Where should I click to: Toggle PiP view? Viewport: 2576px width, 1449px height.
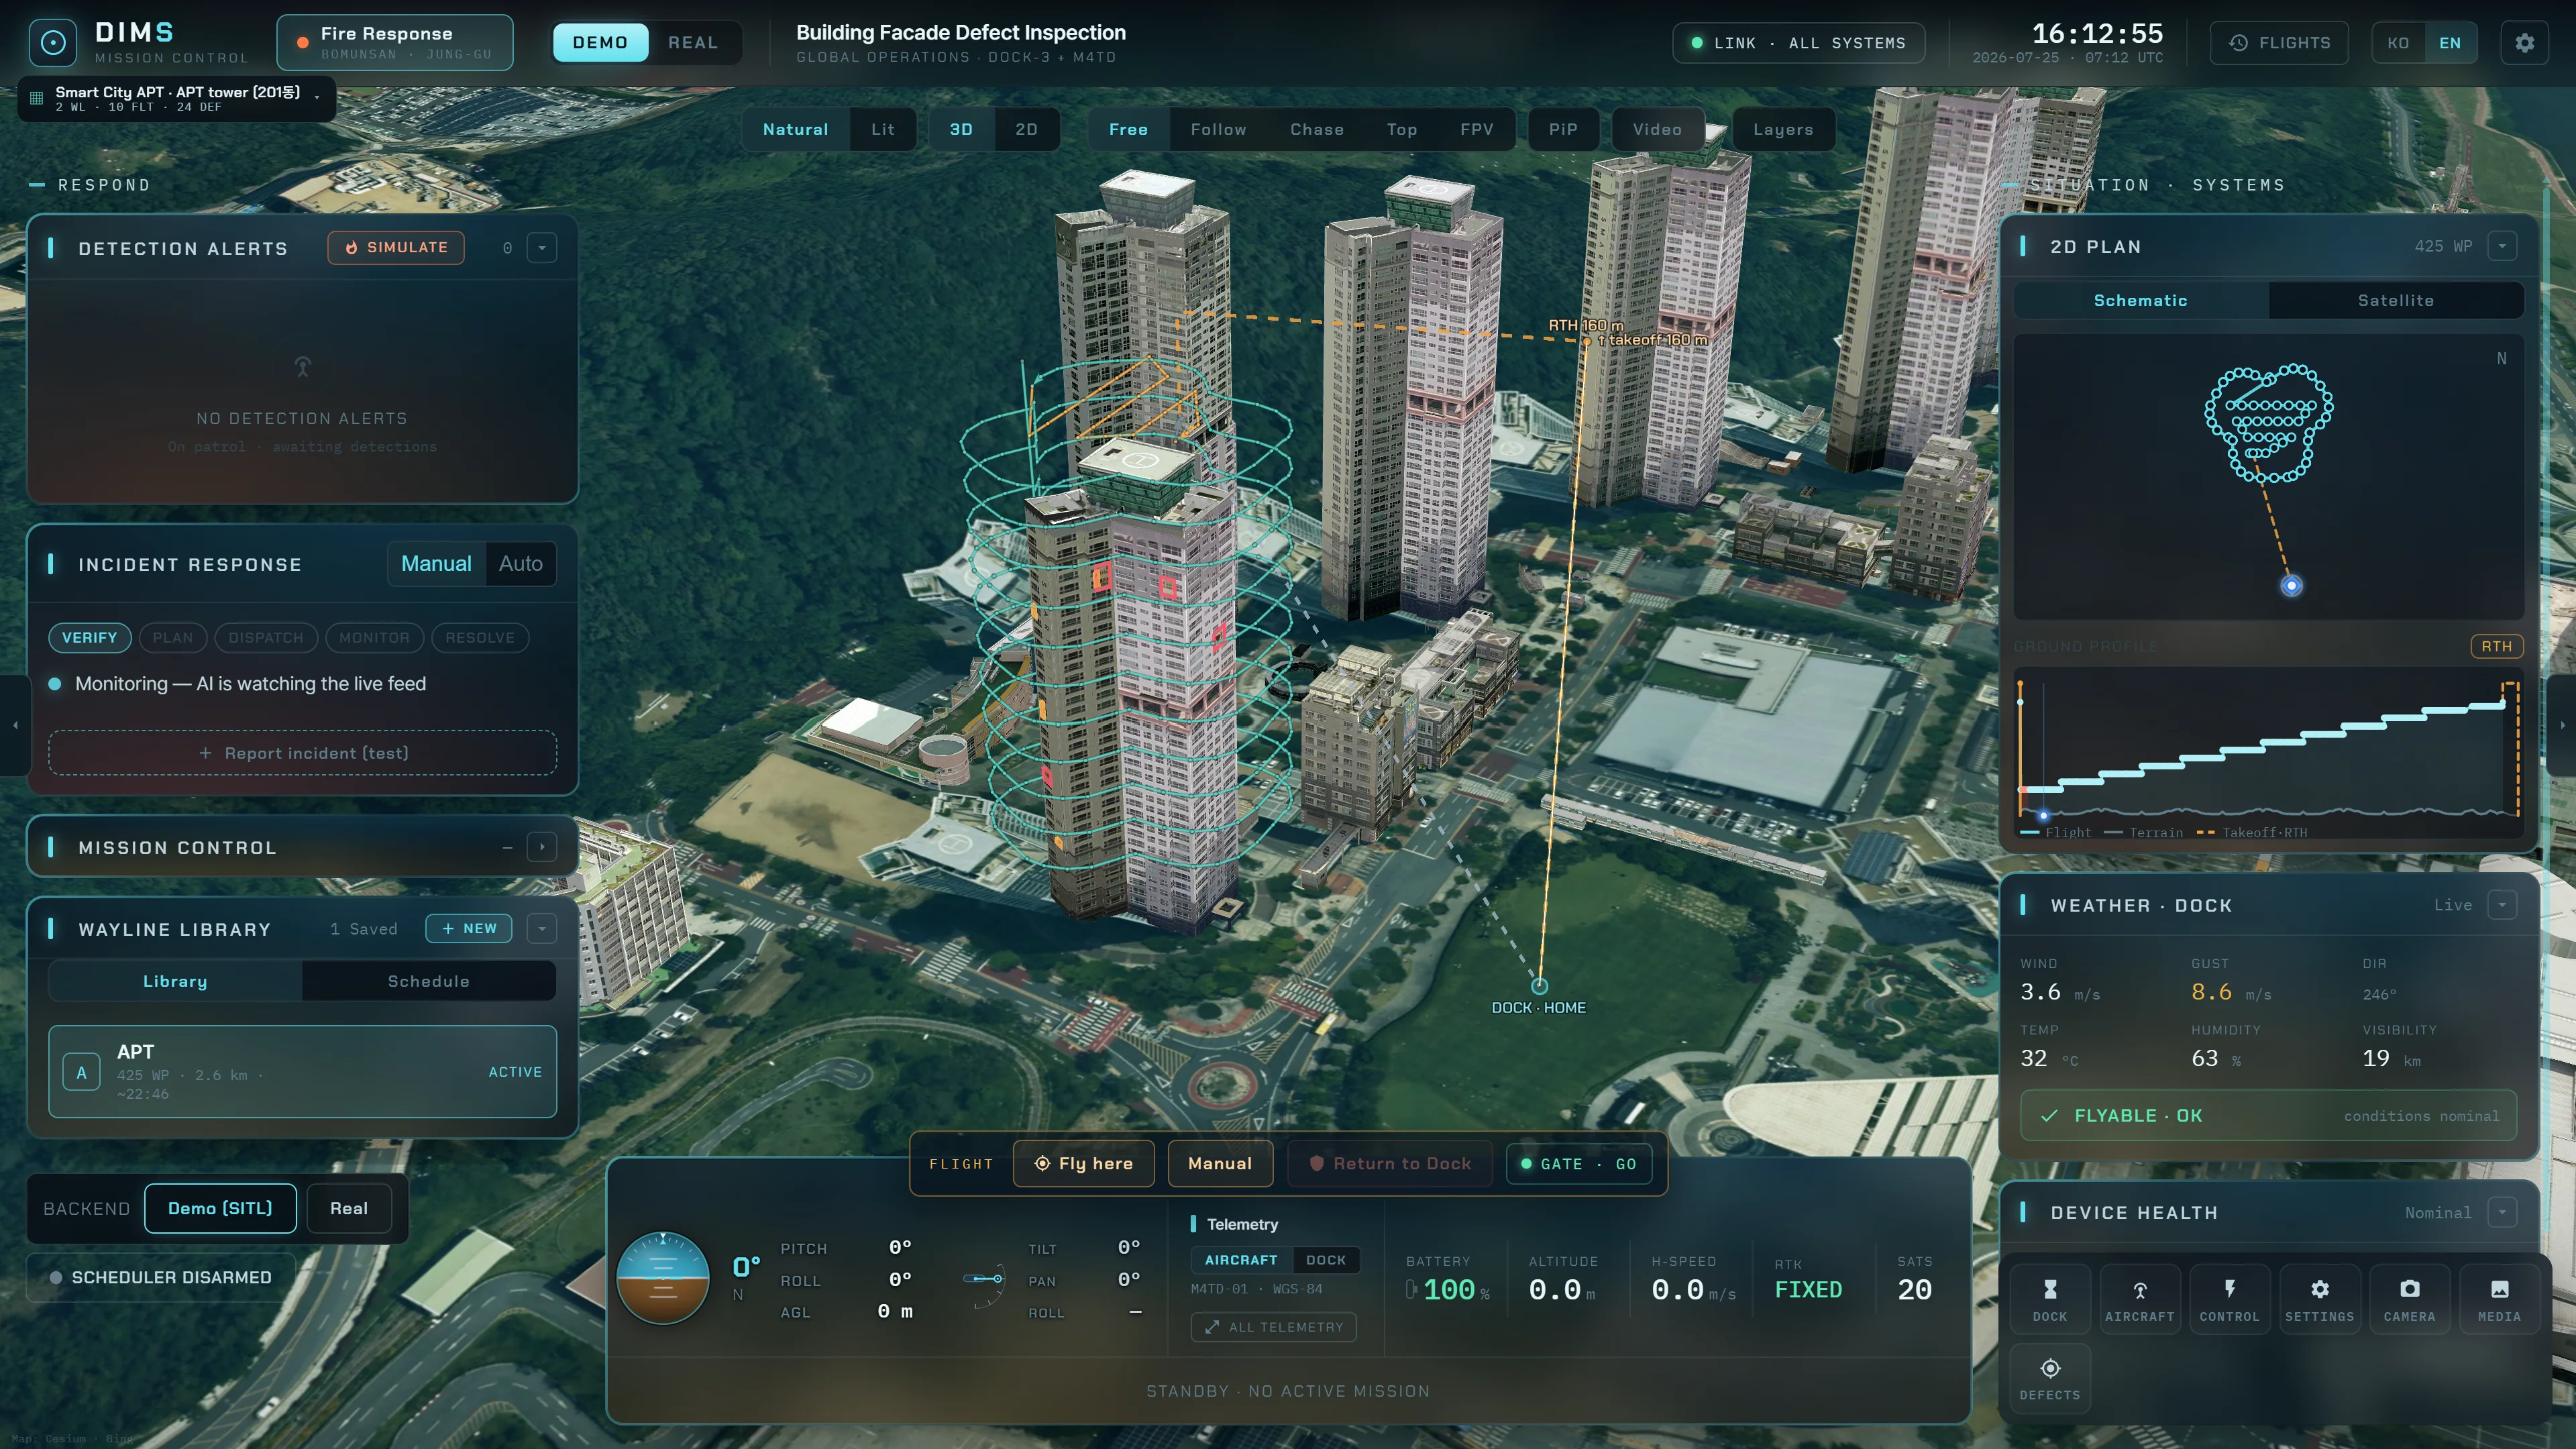click(1563, 129)
